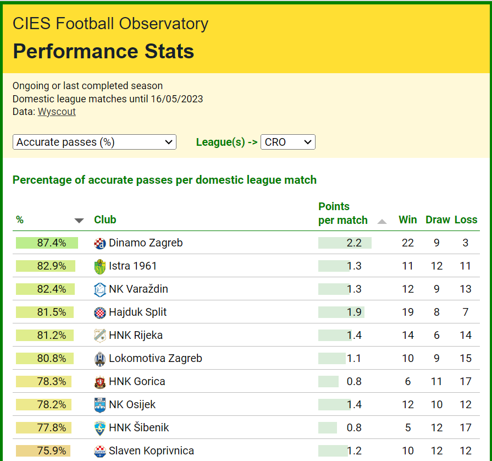The height and width of the screenshot is (461, 492).
Task: Click the HNK Šibenik club crest
Action: coord(99,428)
